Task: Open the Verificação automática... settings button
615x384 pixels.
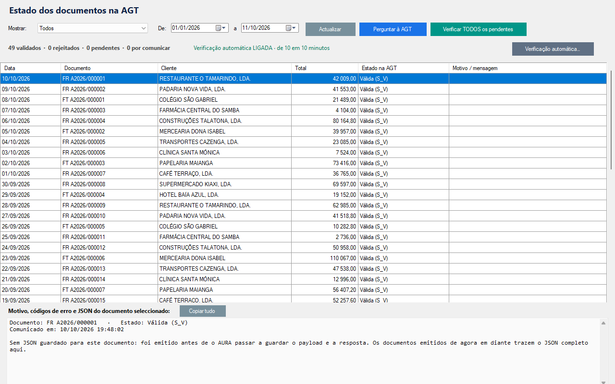Action: pyautogui.click(x=553, y=49)
